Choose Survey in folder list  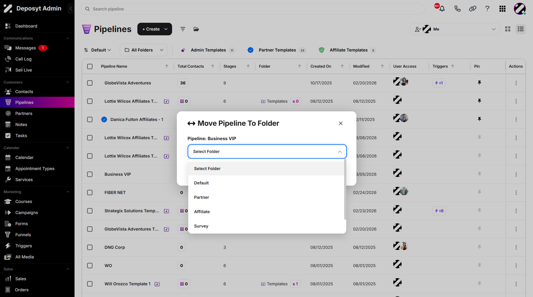pos(266,226)
